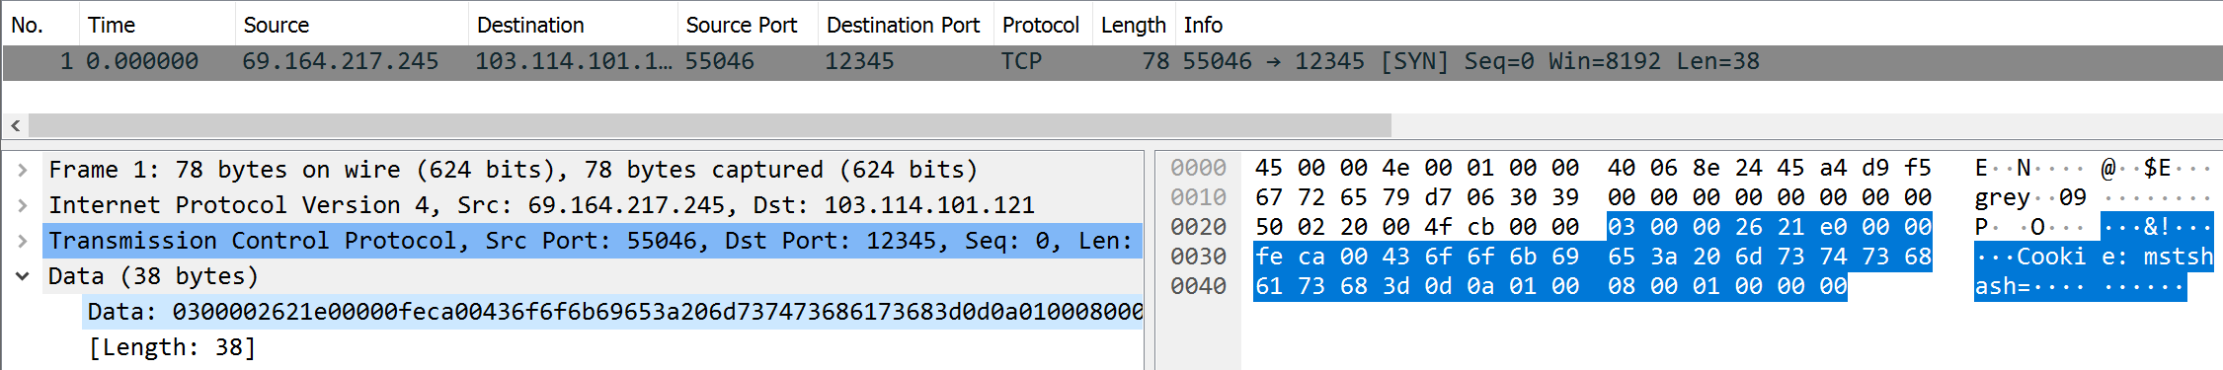
Task: Click the Destination Port column header
Action: [906, 25]
